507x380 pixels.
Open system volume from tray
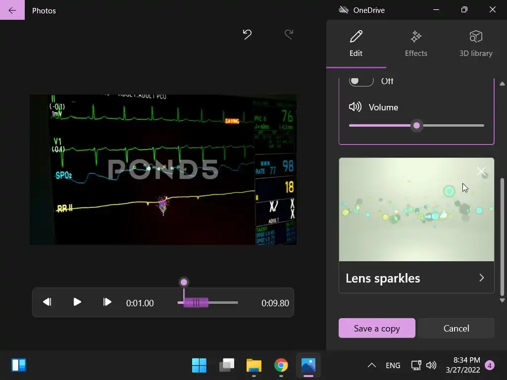431,366
